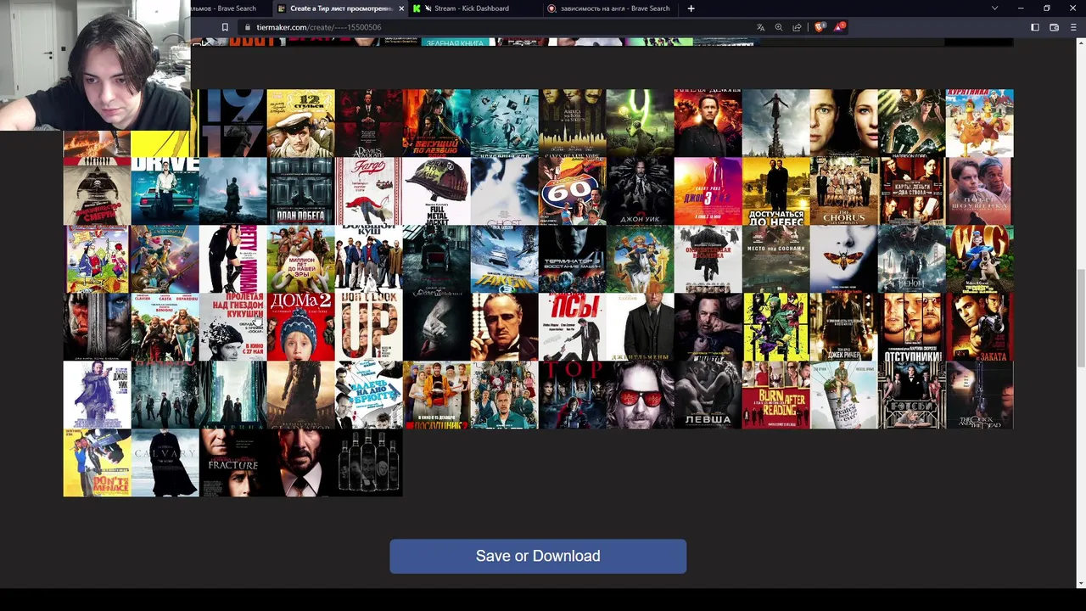Select The Quick and the Dead poster

coord(979,395)
